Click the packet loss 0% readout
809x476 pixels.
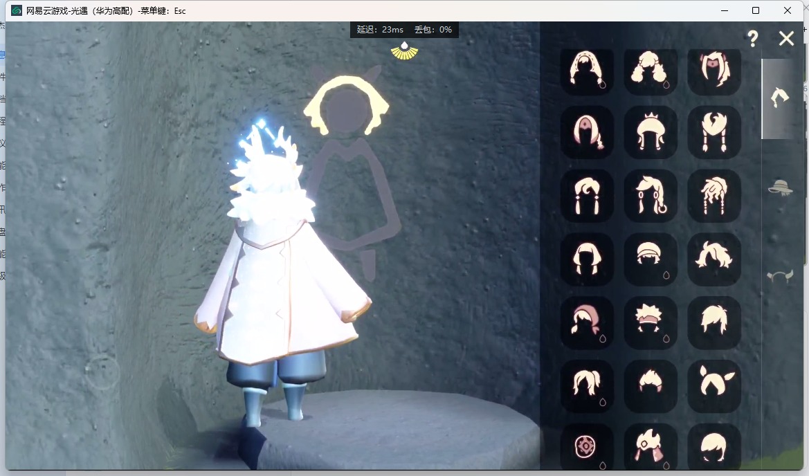[x=433, y=30]
